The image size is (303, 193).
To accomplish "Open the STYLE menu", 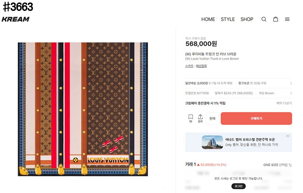I will coord(228,19).
